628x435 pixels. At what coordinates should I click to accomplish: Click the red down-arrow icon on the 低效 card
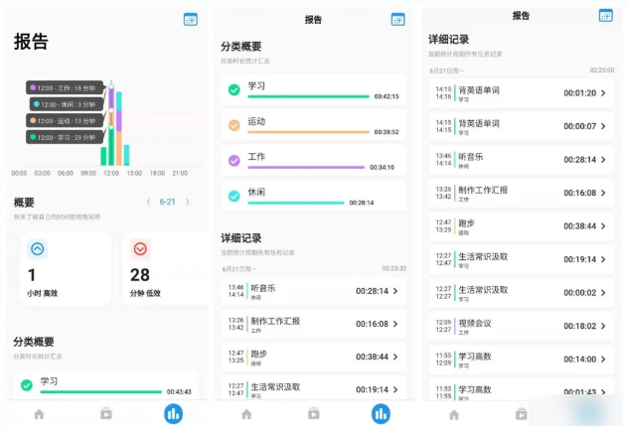click(140, 249)
